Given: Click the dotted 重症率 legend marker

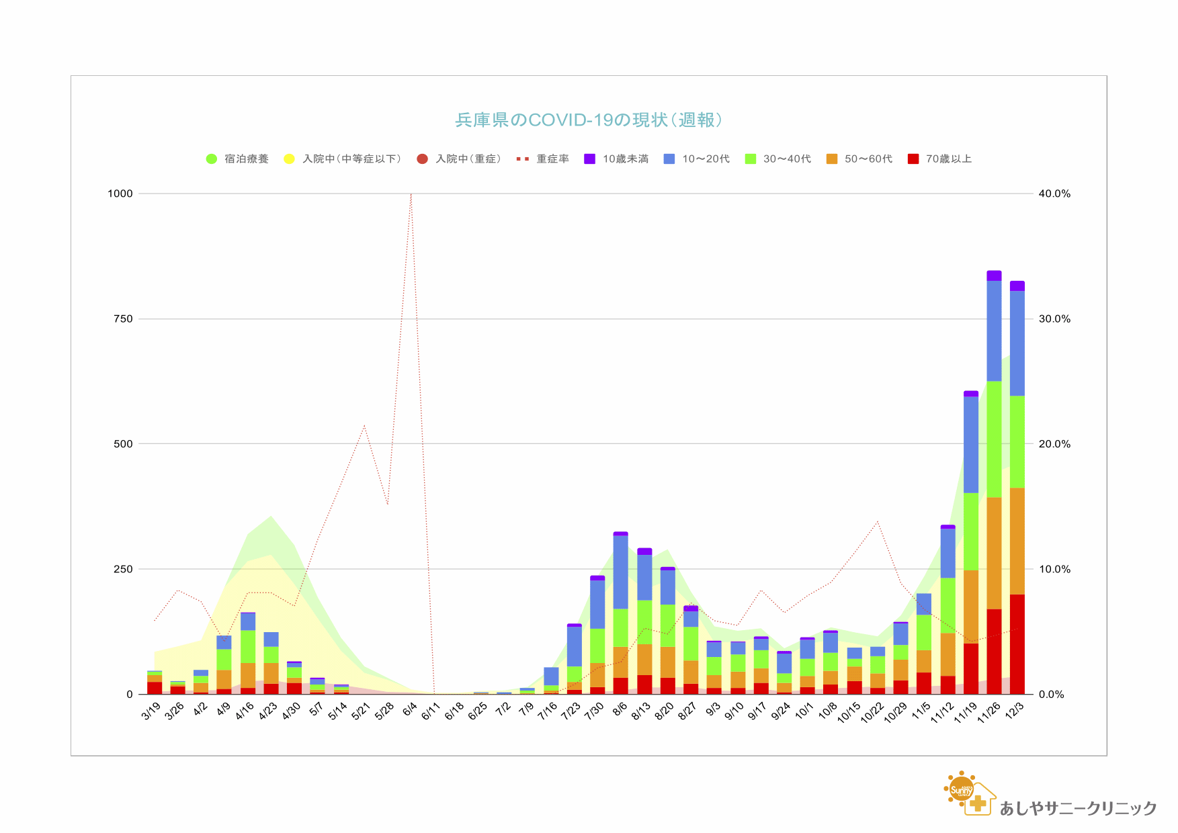Looking at the screenshot, I should (522, 159).
